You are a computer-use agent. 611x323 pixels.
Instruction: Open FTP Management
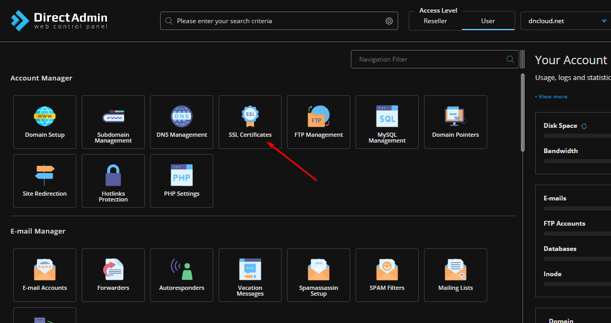click(x=319, y=122)
